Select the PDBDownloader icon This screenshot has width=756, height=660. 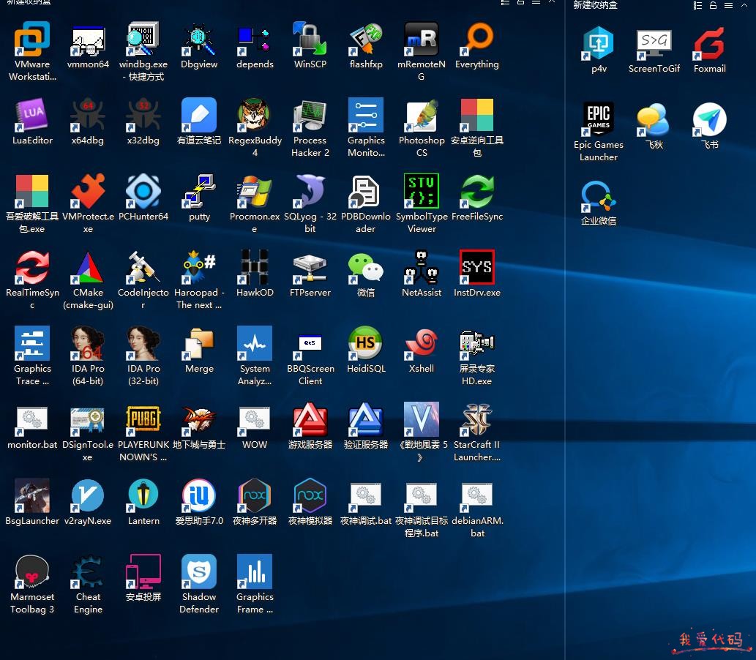tap(366, 191)
